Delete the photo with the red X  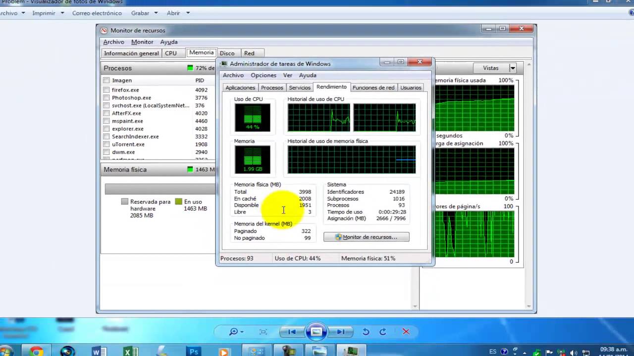pyautogui.click(x=406, y=332)
